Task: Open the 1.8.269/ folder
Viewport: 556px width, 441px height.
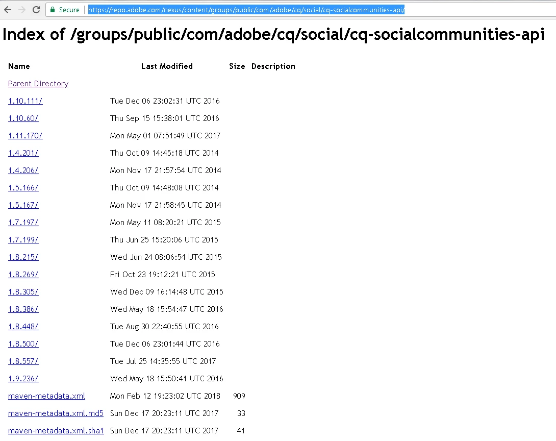Action: click(23, 275)
